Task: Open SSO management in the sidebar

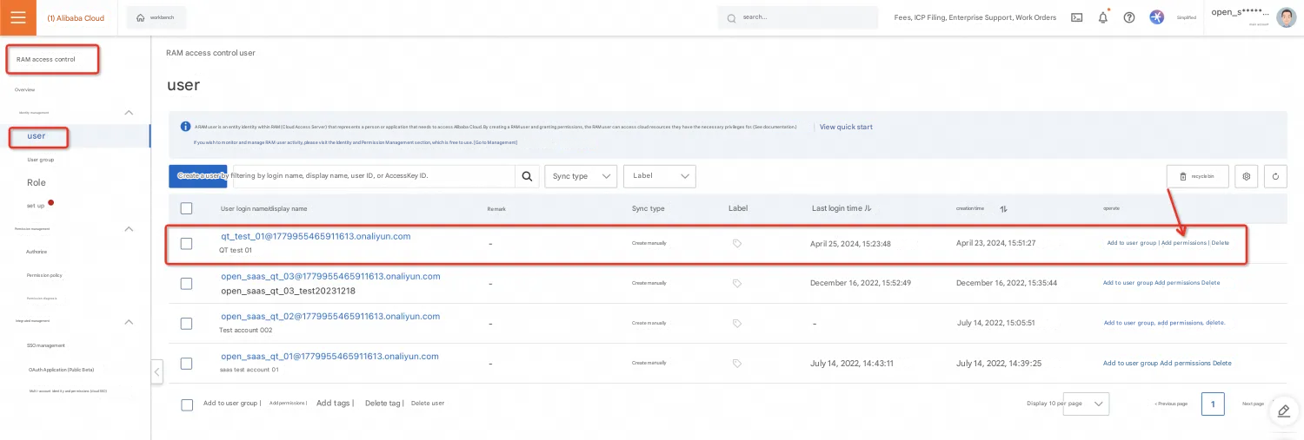Action: pos(47,345)
